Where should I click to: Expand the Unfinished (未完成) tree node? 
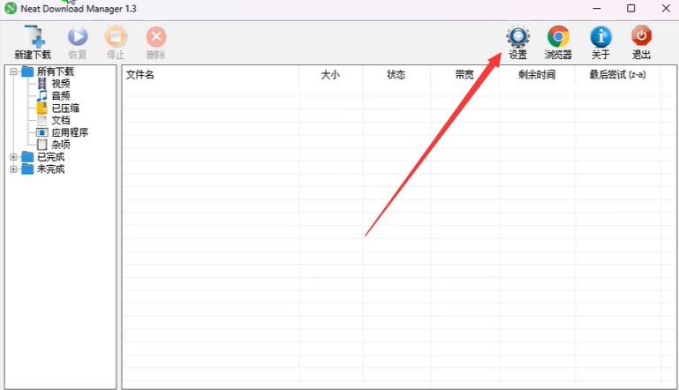[13, 169]
